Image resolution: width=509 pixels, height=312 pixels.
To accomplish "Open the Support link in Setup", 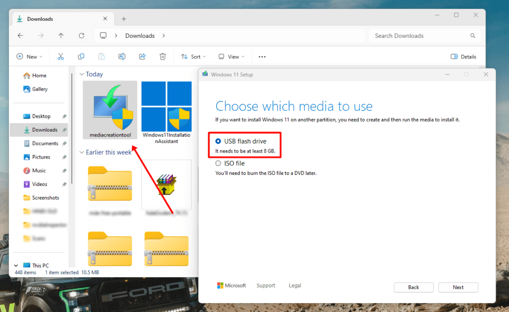I will (265, 285).
